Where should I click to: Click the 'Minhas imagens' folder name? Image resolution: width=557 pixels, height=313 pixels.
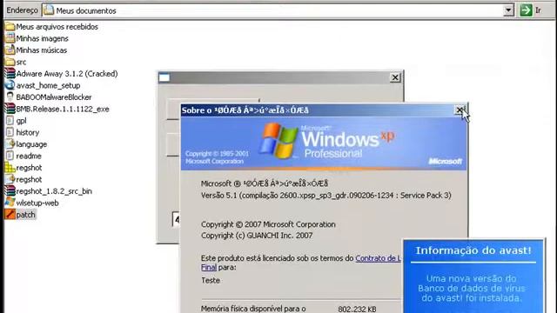click(43, 38)
